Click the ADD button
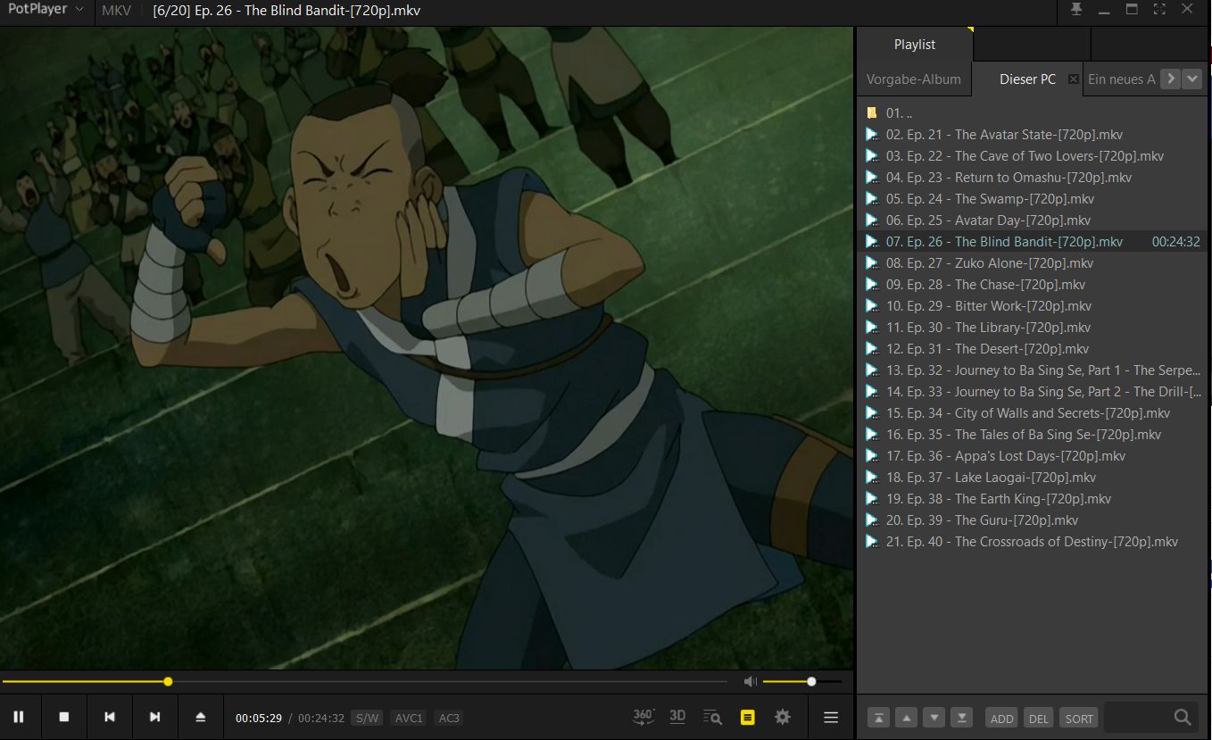1212x740 pixels. click(x=1001, y=718)
